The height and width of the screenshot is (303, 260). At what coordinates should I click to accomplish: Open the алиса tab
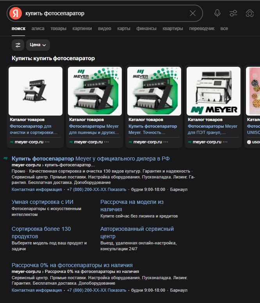38,29
